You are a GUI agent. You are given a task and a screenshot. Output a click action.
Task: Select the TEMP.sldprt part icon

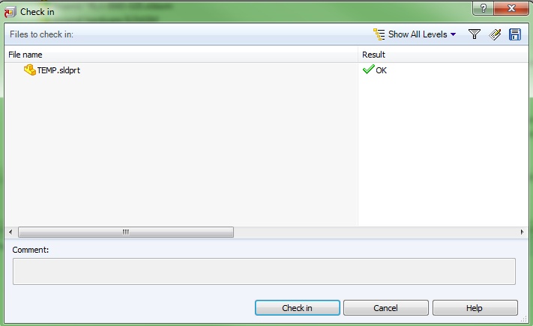(29, 70)
